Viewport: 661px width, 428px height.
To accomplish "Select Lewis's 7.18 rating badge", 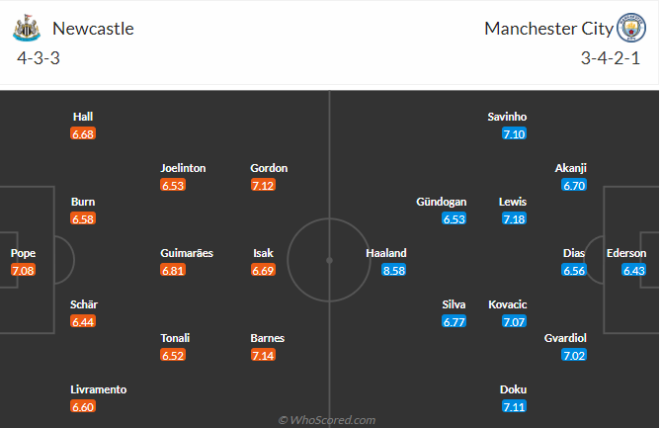I will click(x=514, y=218).
